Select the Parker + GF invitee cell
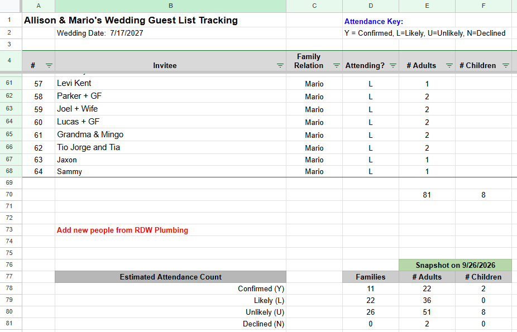Image resolution: width=517 pixels, height=332 pixels. pyautogui.click(x=170, y=96)
